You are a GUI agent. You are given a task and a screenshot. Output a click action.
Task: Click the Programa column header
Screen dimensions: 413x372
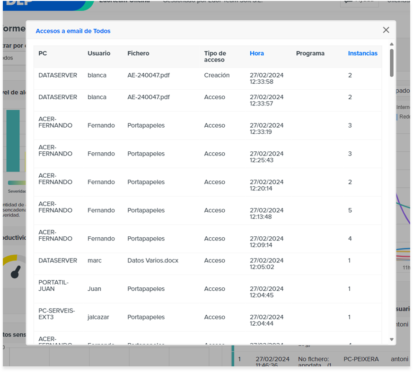tap(310, 53)
